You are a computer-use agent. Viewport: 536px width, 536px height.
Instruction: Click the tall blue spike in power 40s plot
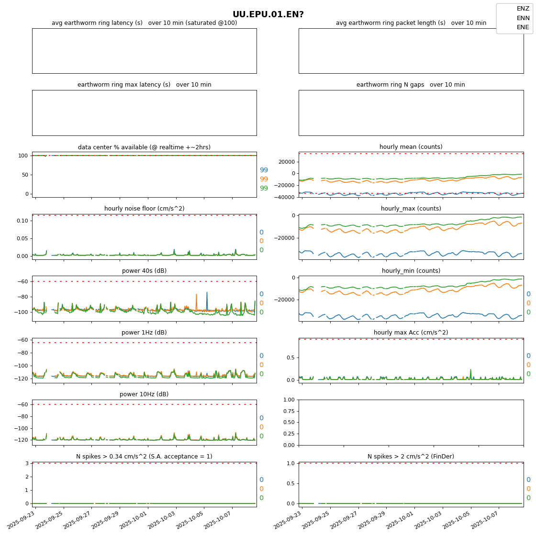207,293
